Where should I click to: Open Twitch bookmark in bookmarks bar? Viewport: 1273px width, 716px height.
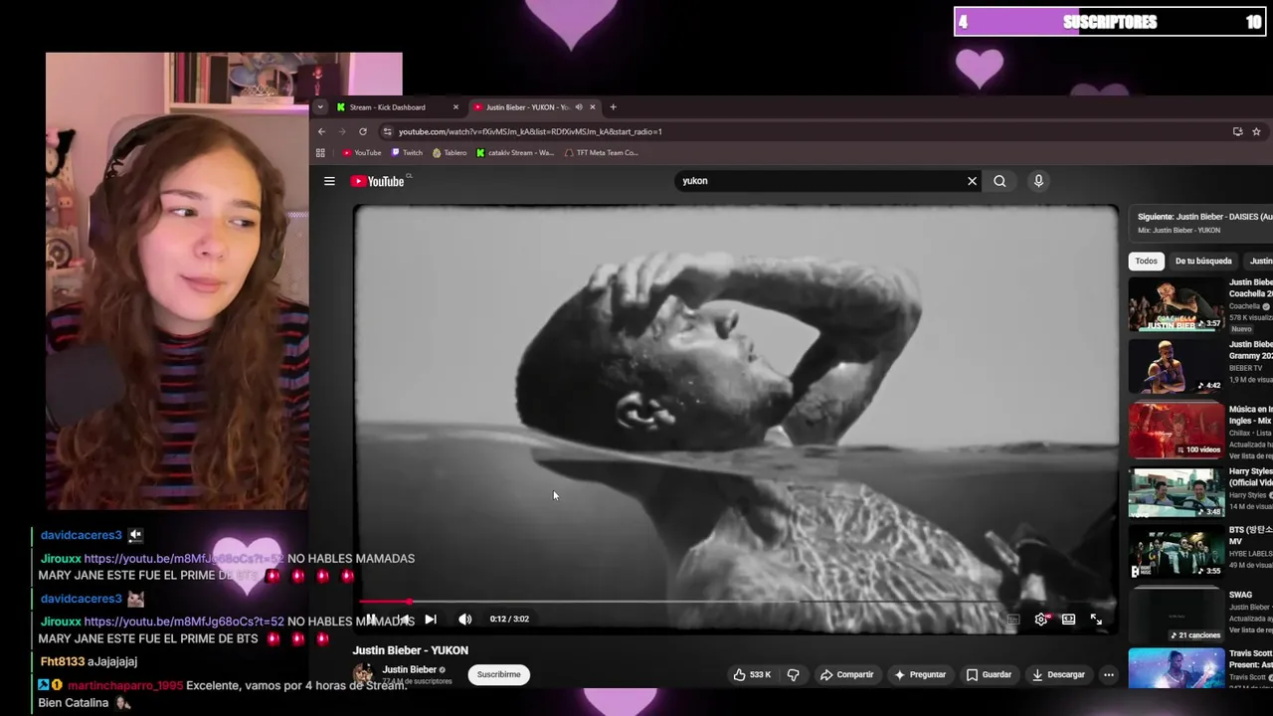coord(407,153)
